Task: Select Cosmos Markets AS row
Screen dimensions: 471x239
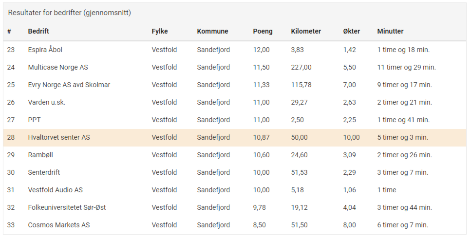Action: [x=235, y=225]
